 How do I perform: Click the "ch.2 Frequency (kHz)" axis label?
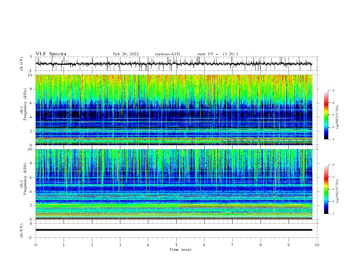(x=23, y=178)
